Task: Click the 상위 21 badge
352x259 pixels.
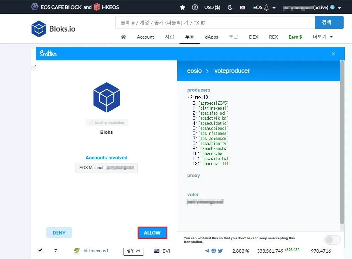Action: click(x=133, y=251)
